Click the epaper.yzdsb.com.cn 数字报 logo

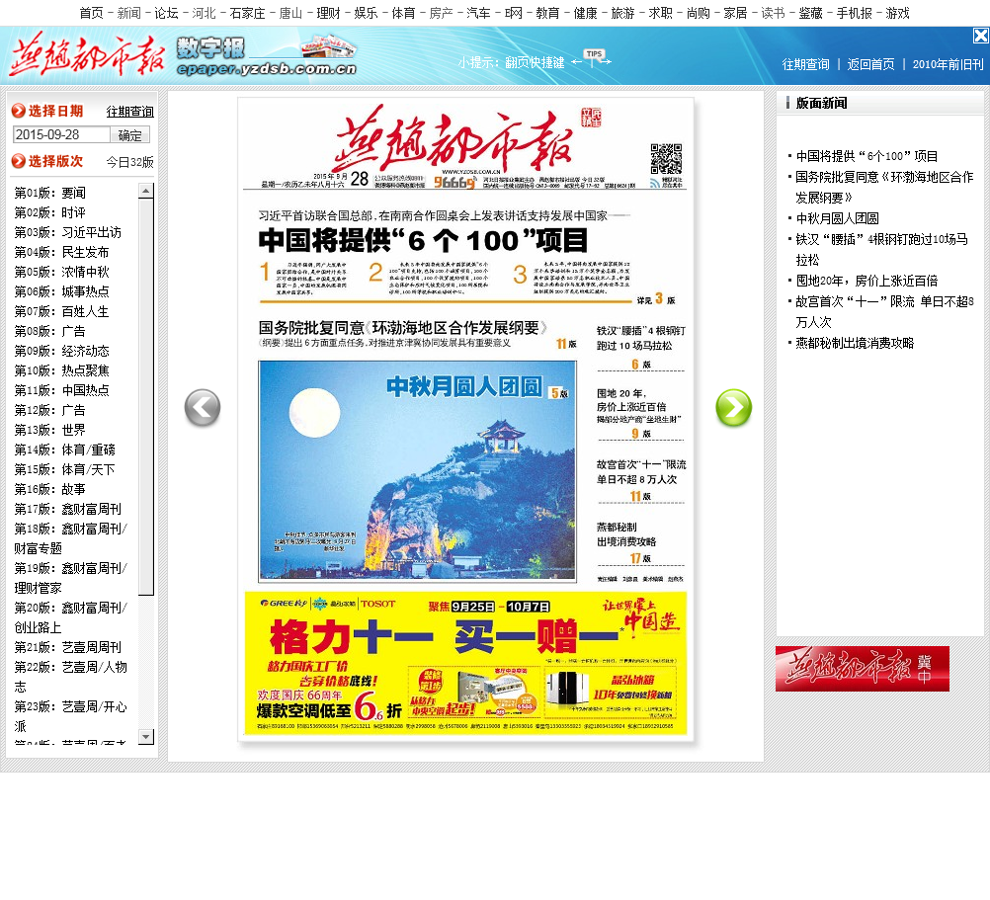coord(267,56)
